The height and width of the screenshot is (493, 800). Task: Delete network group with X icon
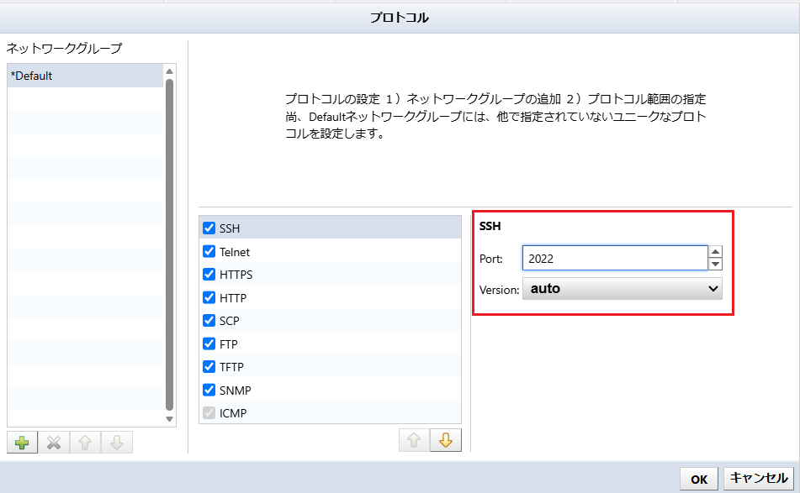[x=54, y=442]
